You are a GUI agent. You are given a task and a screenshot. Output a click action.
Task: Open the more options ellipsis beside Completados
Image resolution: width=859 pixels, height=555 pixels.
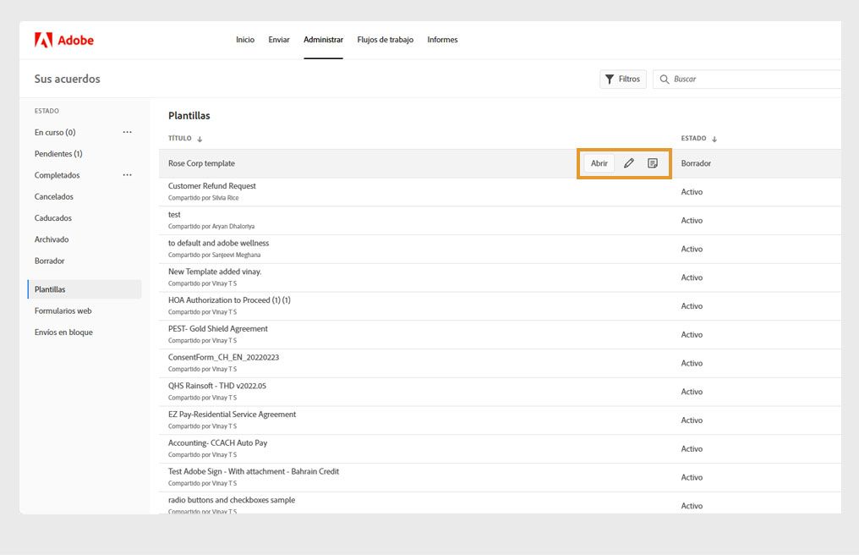tap(128, 175)
